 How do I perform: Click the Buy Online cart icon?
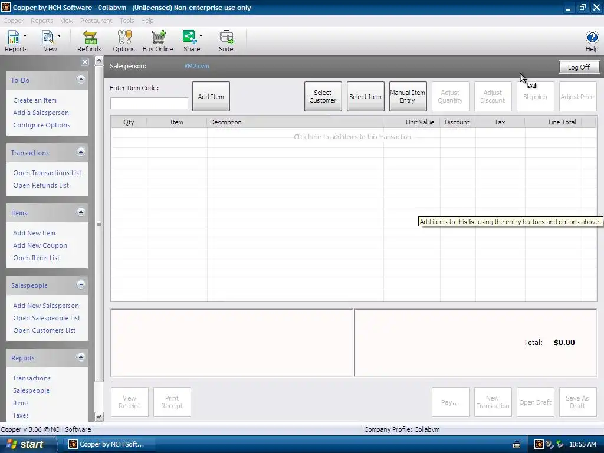coord(158,41)
